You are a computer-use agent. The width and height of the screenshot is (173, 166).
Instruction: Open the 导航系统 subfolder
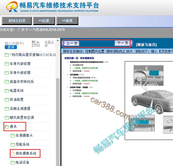click(x=22, y=144)
